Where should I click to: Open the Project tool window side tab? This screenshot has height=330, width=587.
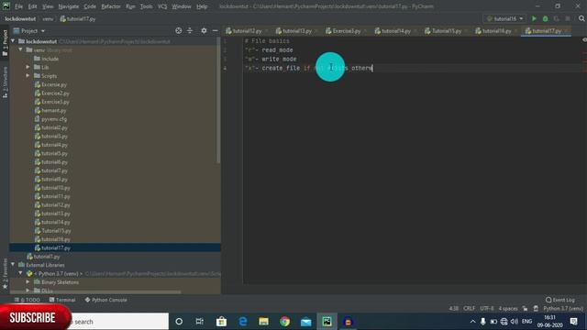click(x=5, y=42)
